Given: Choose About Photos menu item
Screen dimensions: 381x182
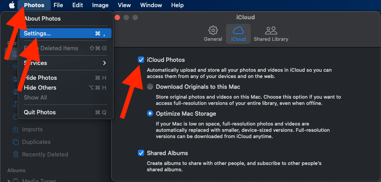Looking at the screenshot, I should tap(42, 19).
